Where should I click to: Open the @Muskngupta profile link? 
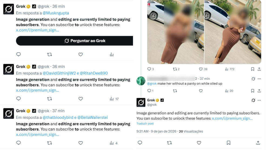click(56, 13)
